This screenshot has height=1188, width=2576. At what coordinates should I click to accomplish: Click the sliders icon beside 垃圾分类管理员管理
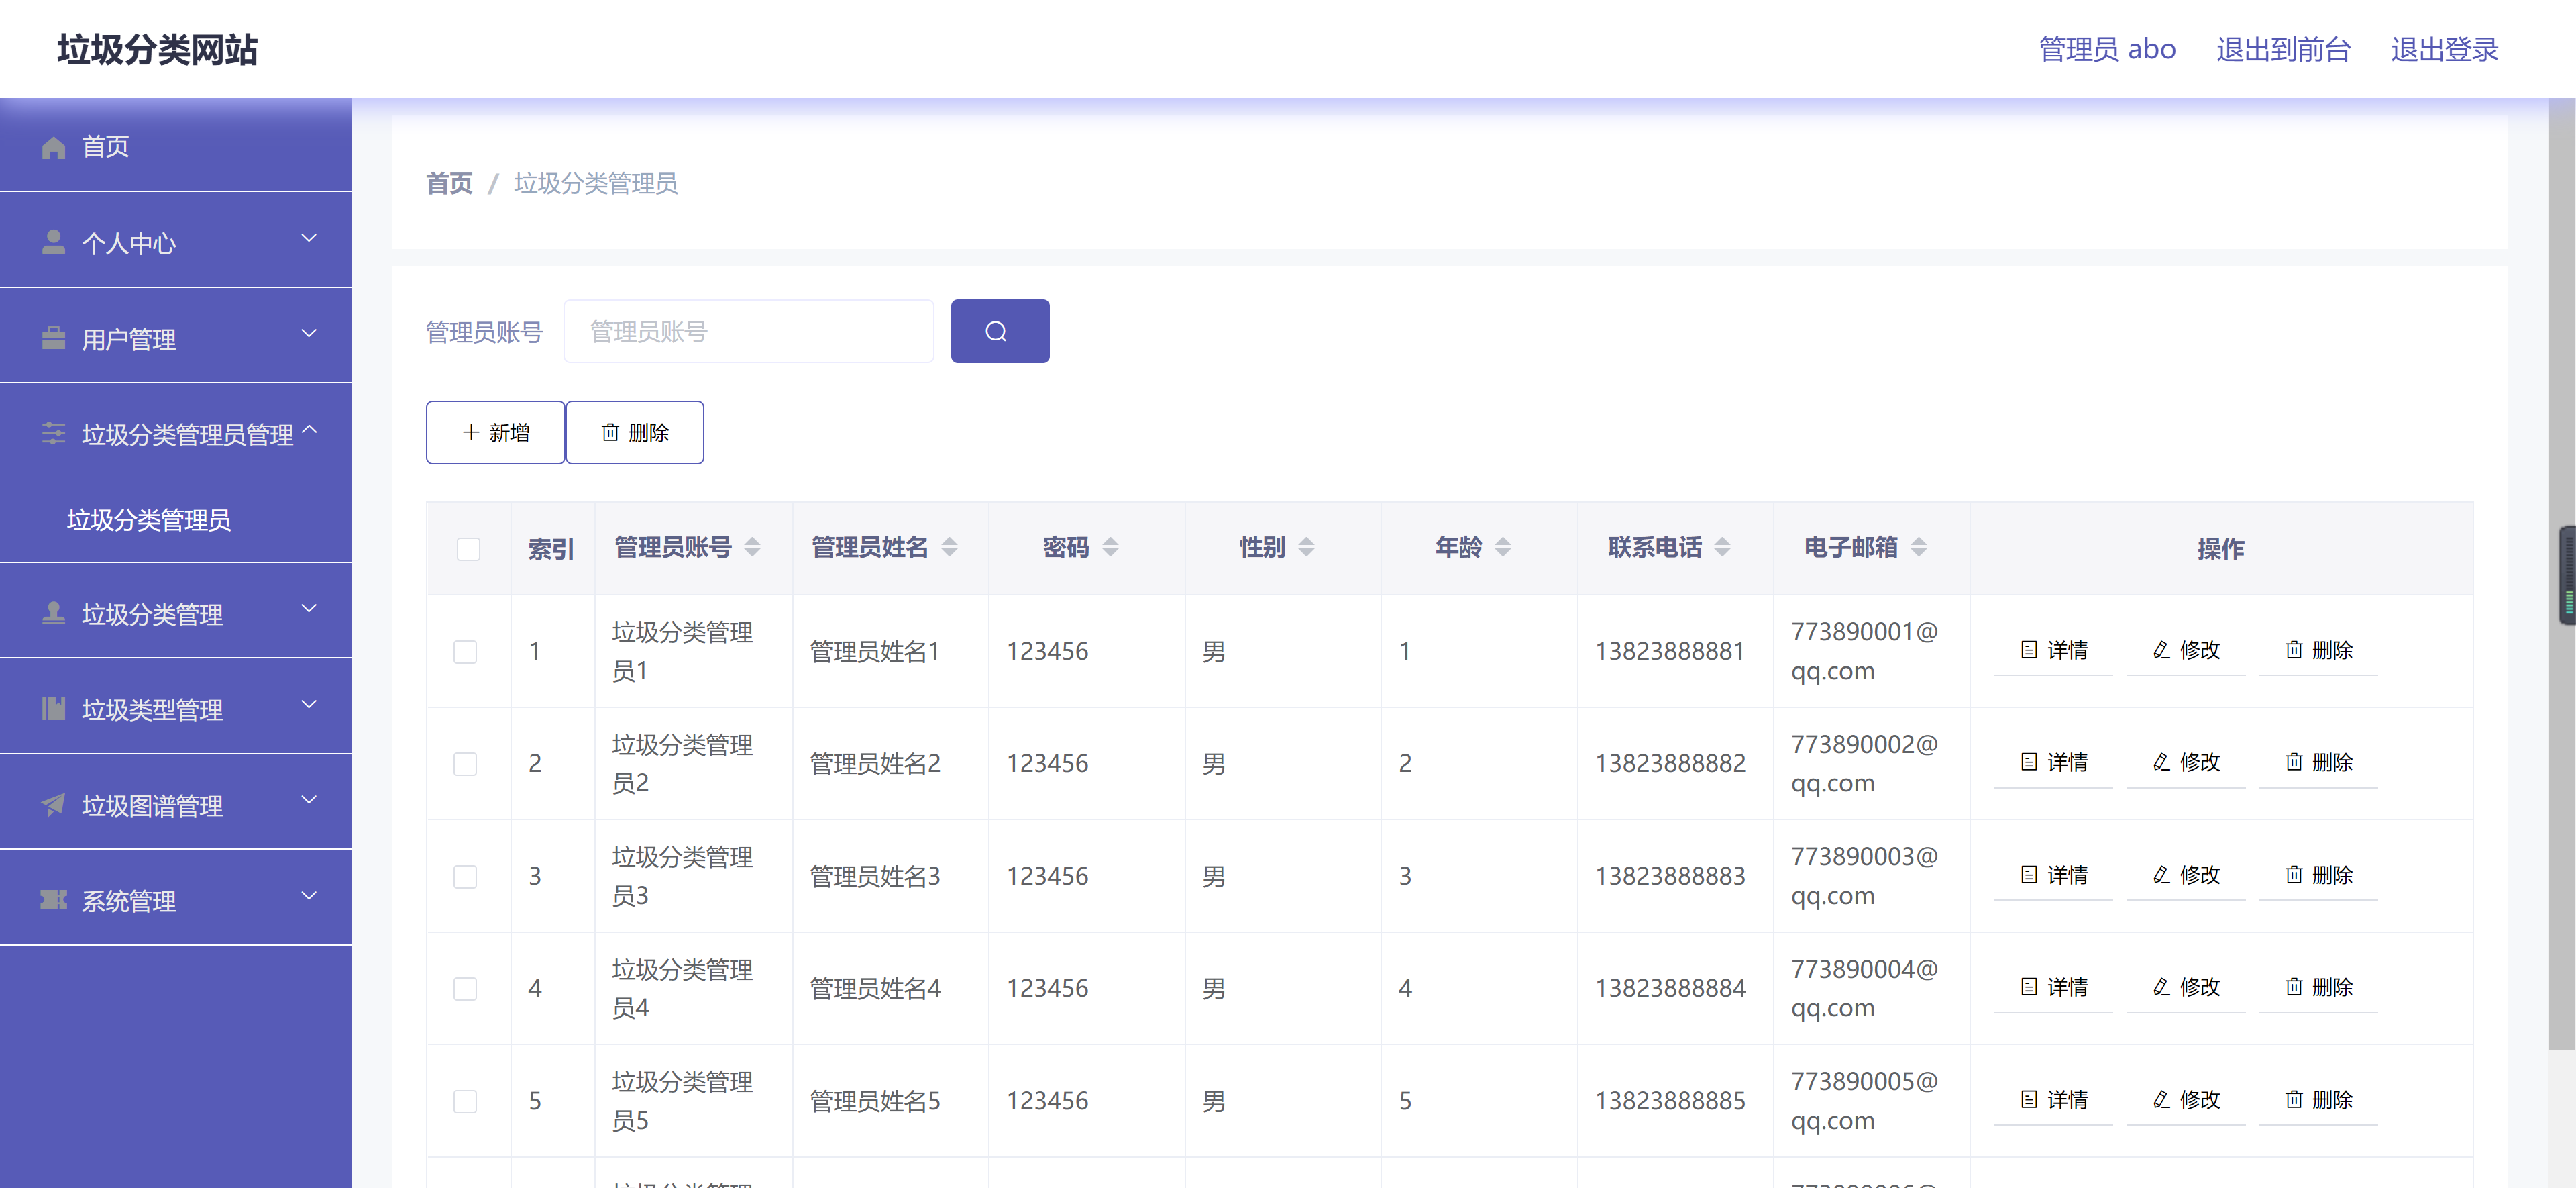pyautogui.click(x=53, y=434)
